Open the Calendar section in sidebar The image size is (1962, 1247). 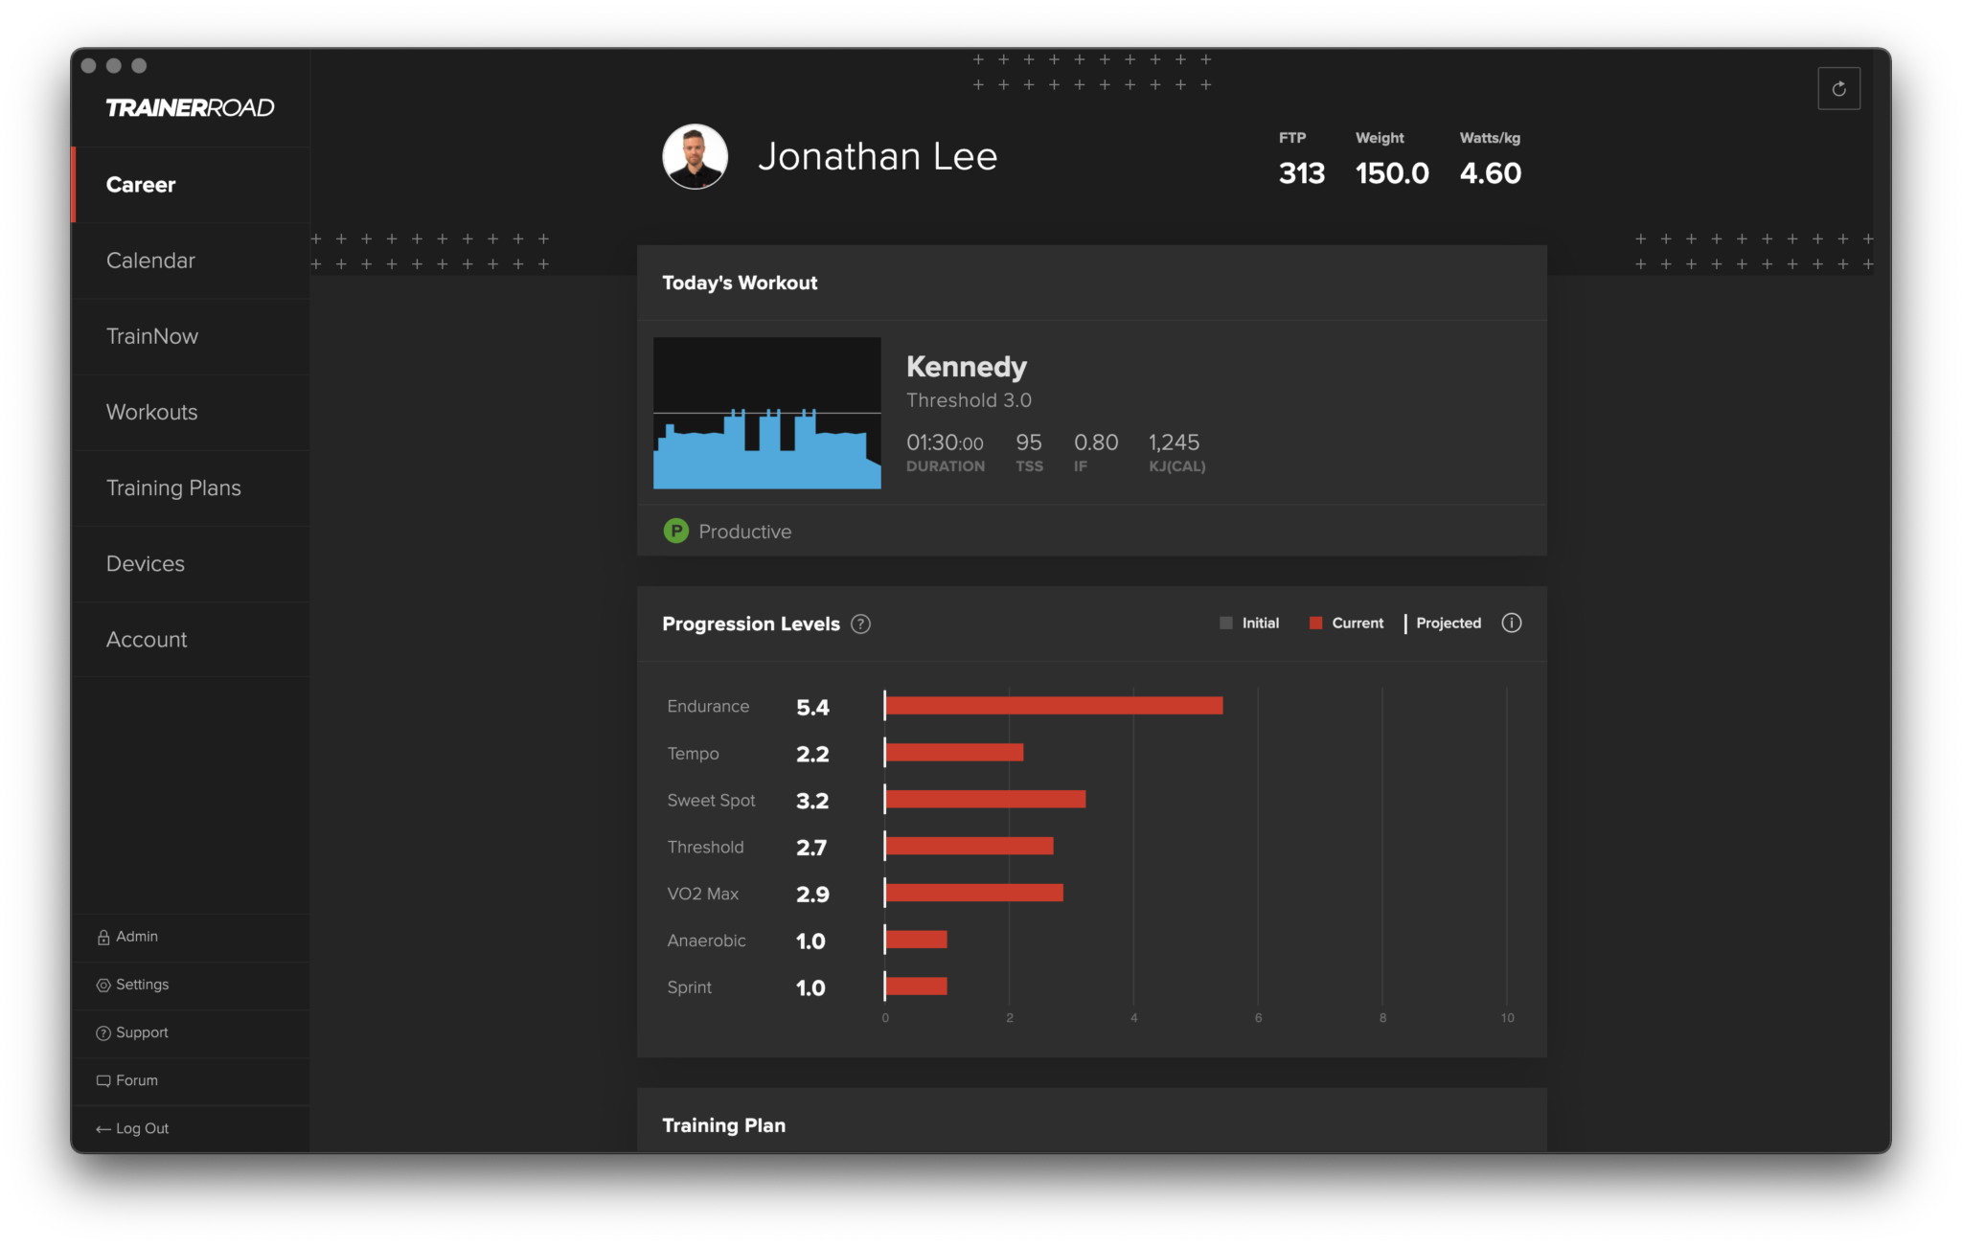pos(150,261)
